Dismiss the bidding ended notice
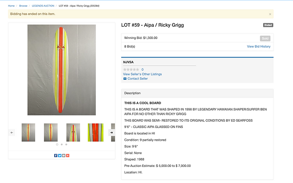The height and width of the screenshot is (183, 293). (x=270, y=14)
